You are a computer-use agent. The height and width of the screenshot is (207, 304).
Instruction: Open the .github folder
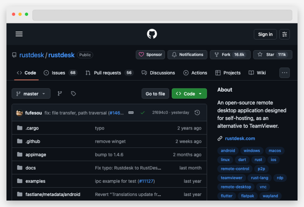pyautogui.click(x=33, y=141)
